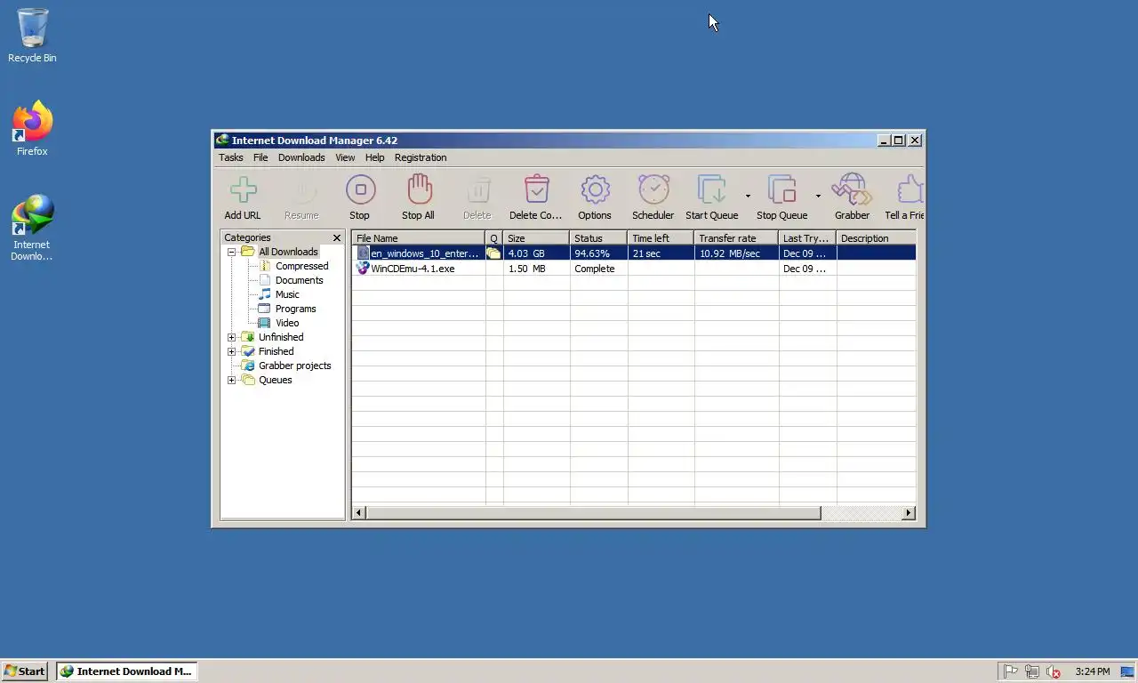
Task: Click the flag icon in system tray
Action: pyautogui.click(x=1011, y=671)
